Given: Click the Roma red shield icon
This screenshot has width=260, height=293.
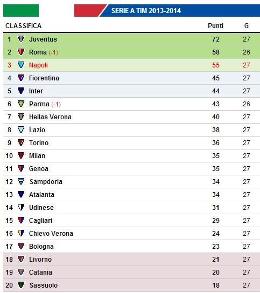Looking at the screenshot, I should point(21,52).
